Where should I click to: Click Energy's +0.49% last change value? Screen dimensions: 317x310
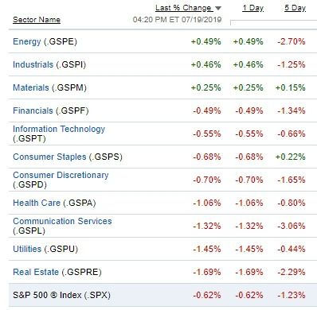[206, 41]
